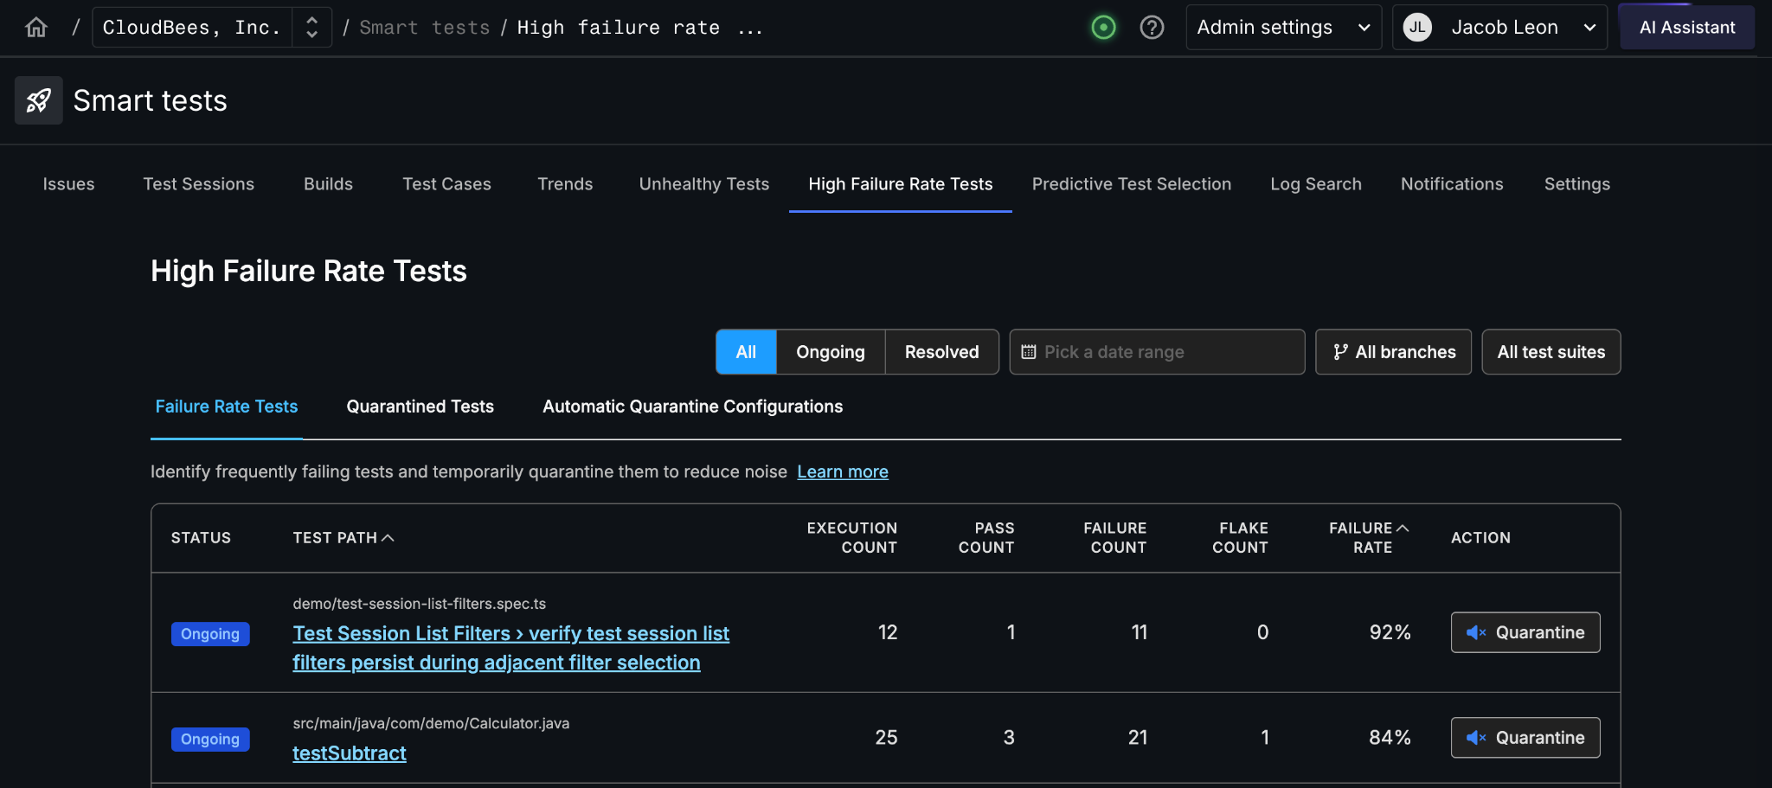Click the demo/test-session-list-filters.spec.ts path
This screenshot has width=1772, height=788.
(x=420, y=604)
